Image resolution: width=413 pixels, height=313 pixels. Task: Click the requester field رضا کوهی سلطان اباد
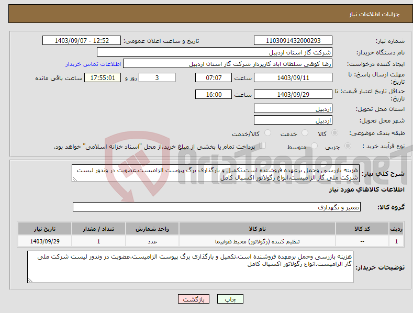point(228,64)
